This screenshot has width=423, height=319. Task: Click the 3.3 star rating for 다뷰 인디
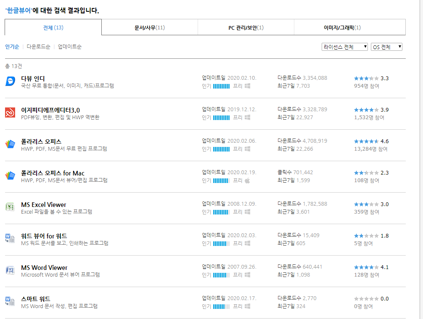(366, 78)
